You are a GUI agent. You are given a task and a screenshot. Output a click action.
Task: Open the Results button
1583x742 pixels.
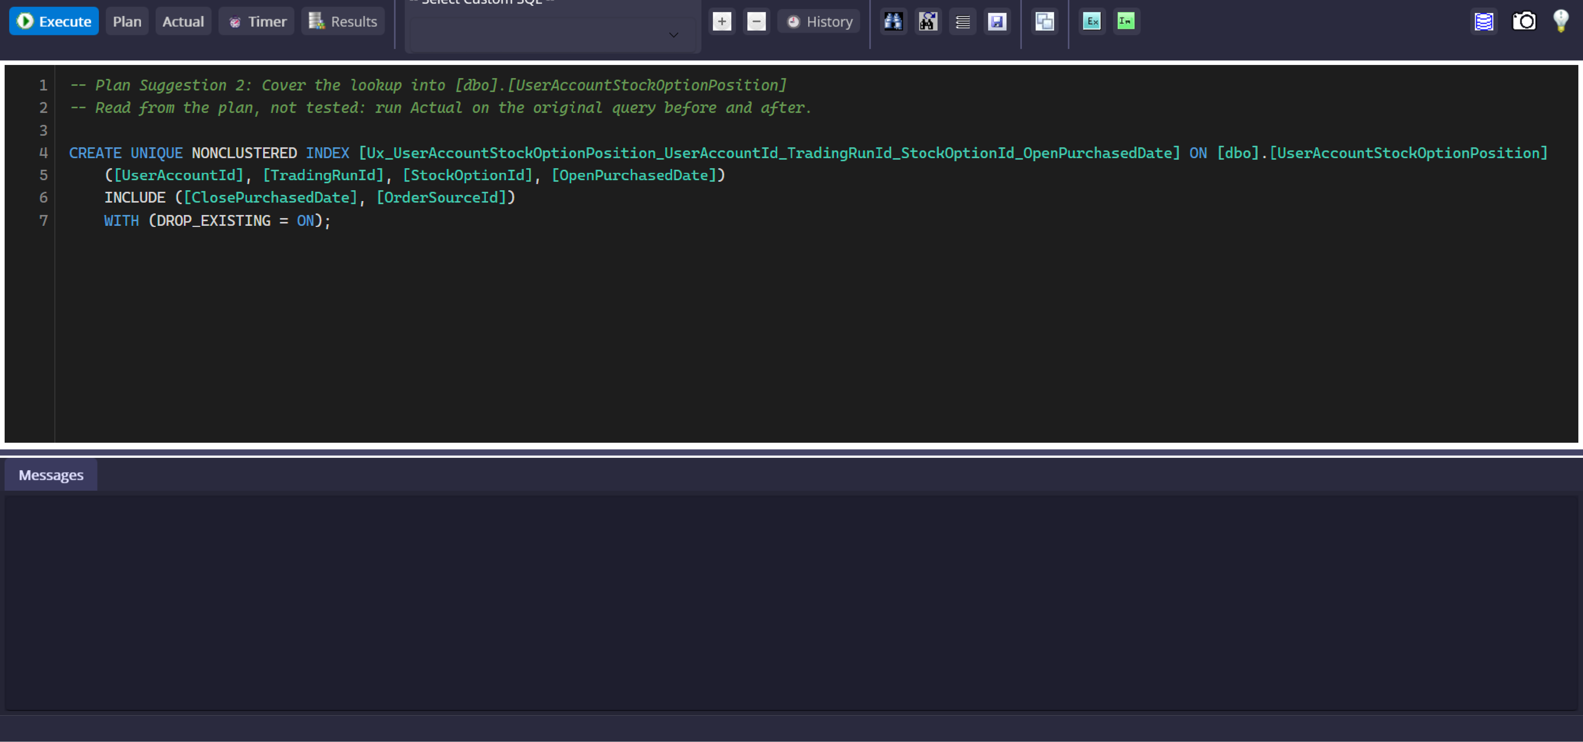point(343,22)
